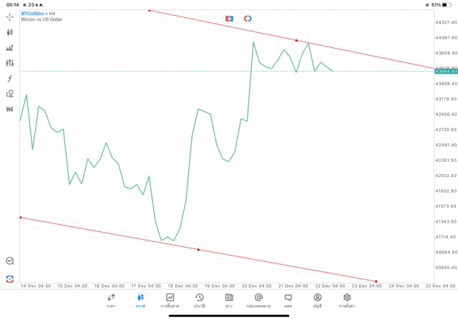Open the mailbox @ tab
The height and width of the screenshot is (320, 458).
point(258,301)
